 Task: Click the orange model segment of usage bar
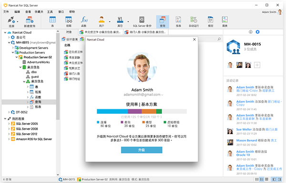[149, 111]
